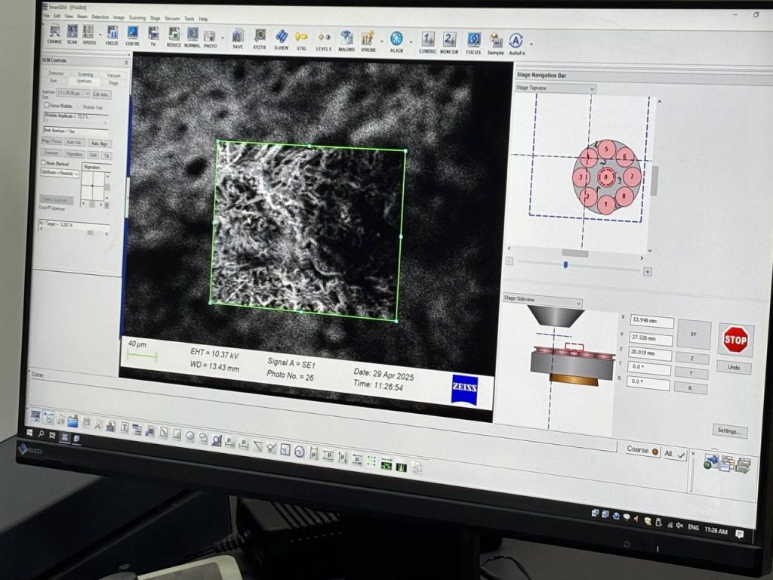Expand the dropdown arrow next to ALIGN

click(411, 43)
